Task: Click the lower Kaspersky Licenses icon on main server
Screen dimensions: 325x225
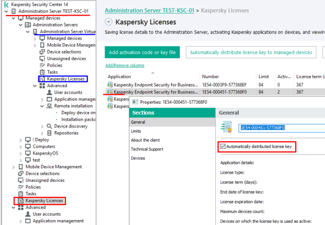Action: [x=21, y=201]
